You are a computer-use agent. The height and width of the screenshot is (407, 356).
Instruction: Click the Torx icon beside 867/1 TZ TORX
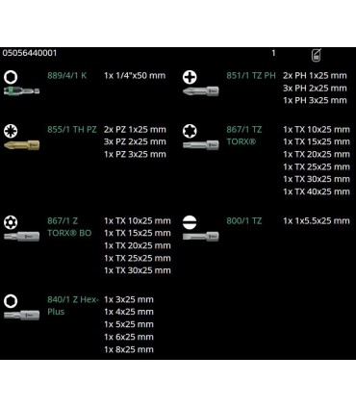point(190,131)
